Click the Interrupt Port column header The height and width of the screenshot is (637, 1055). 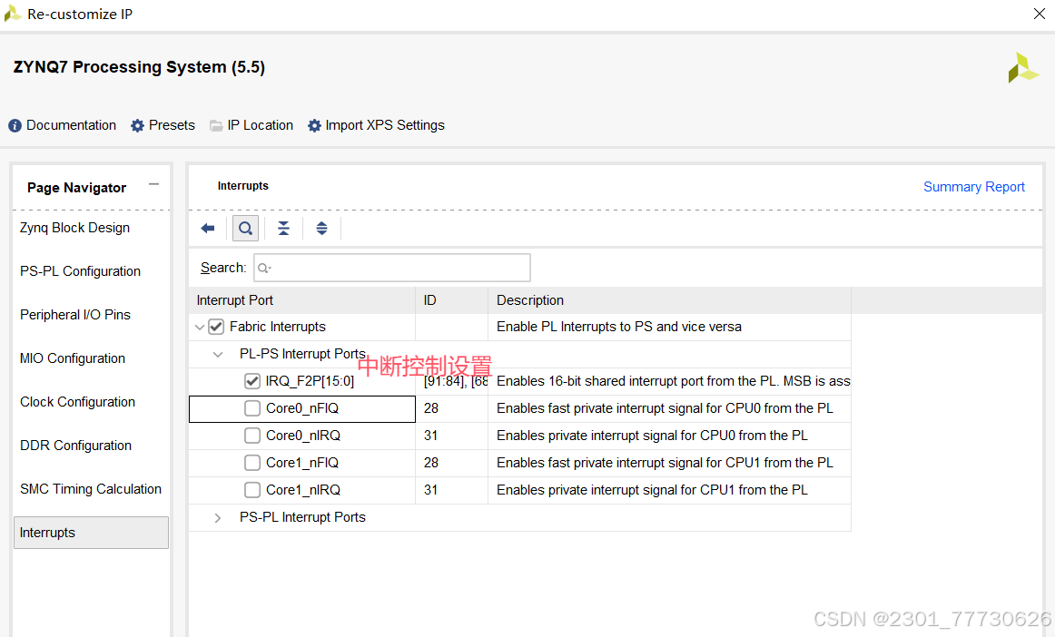click(x=302, y=300)
